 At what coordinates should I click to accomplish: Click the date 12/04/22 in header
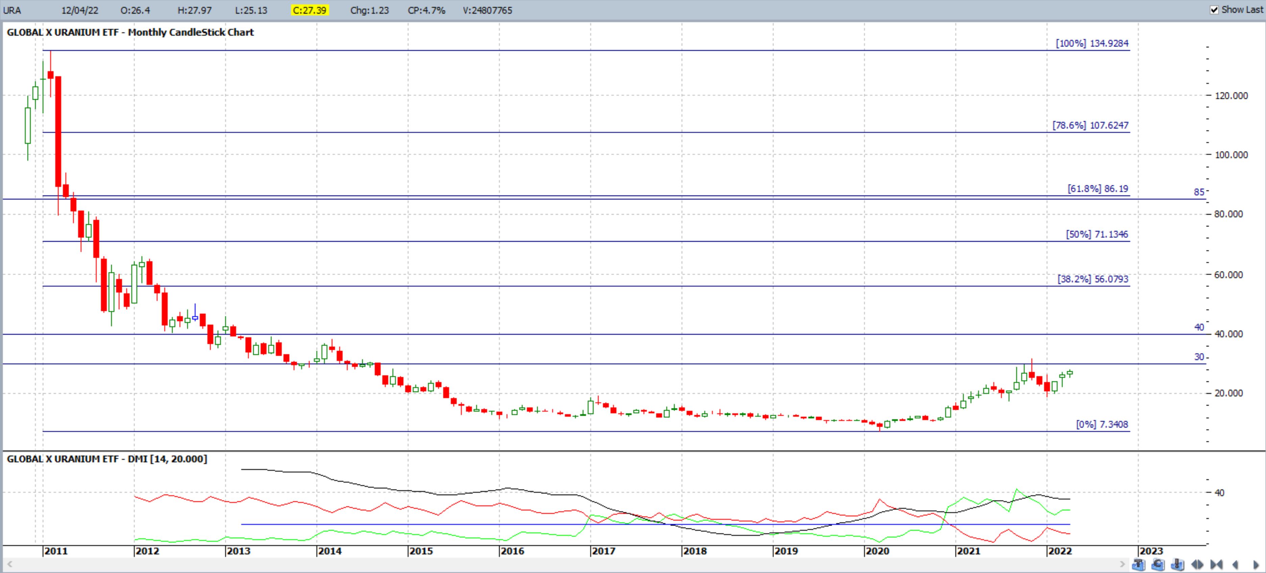[x=80, y=10]
